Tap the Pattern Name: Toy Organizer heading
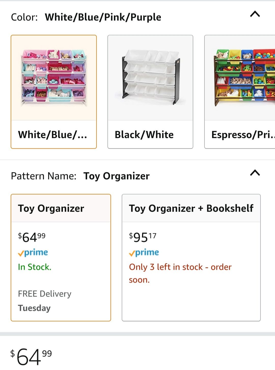 tap(80, 176)
